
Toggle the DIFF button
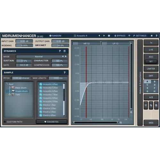[151, 76]
